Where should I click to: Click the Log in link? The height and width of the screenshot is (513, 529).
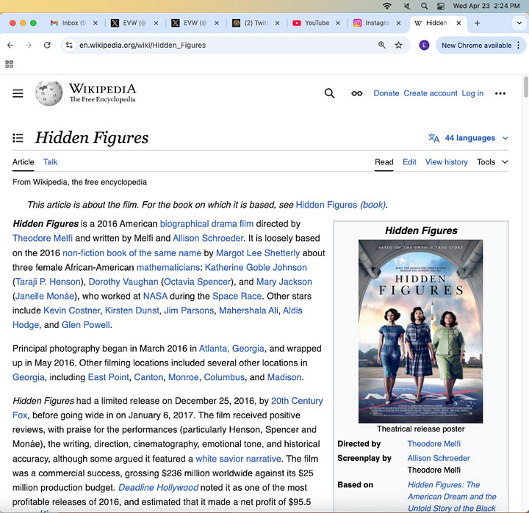click(x=472, y=93)
